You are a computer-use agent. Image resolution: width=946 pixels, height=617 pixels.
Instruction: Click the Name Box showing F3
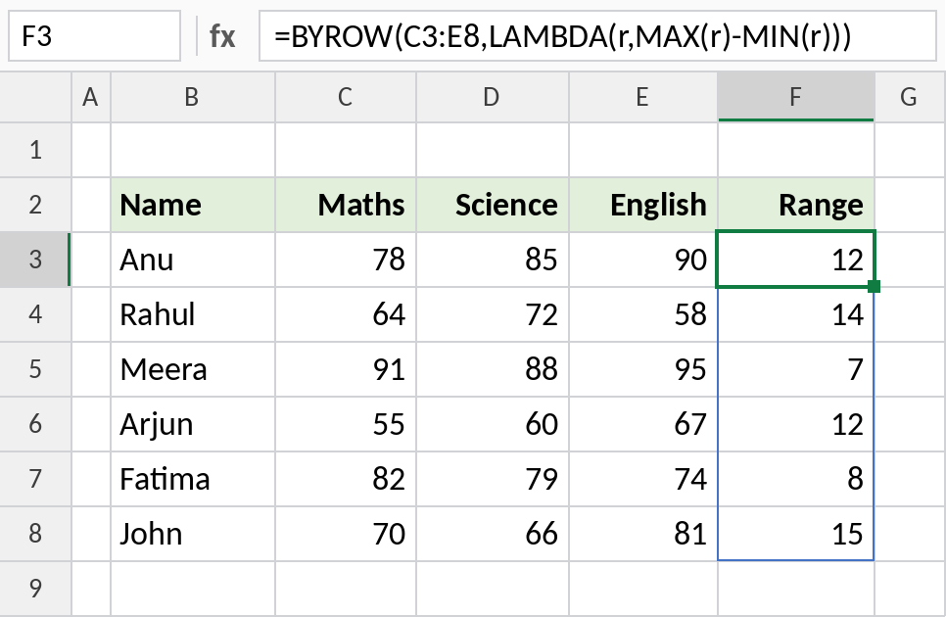[x=94, y=36]
